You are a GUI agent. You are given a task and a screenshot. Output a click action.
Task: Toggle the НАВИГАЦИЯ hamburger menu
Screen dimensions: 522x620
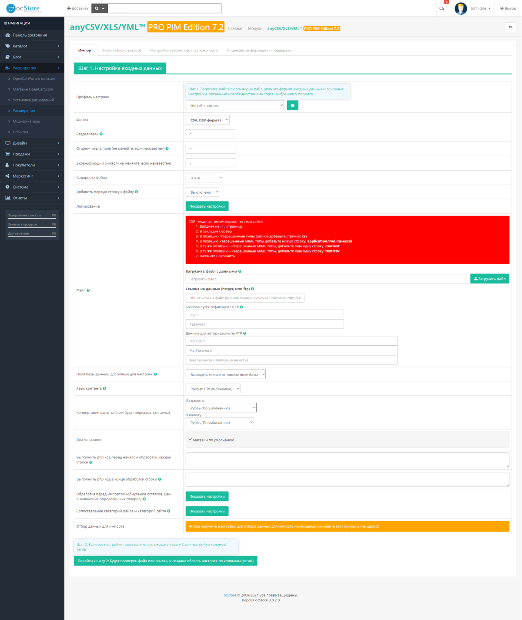[x=17, y=23]
